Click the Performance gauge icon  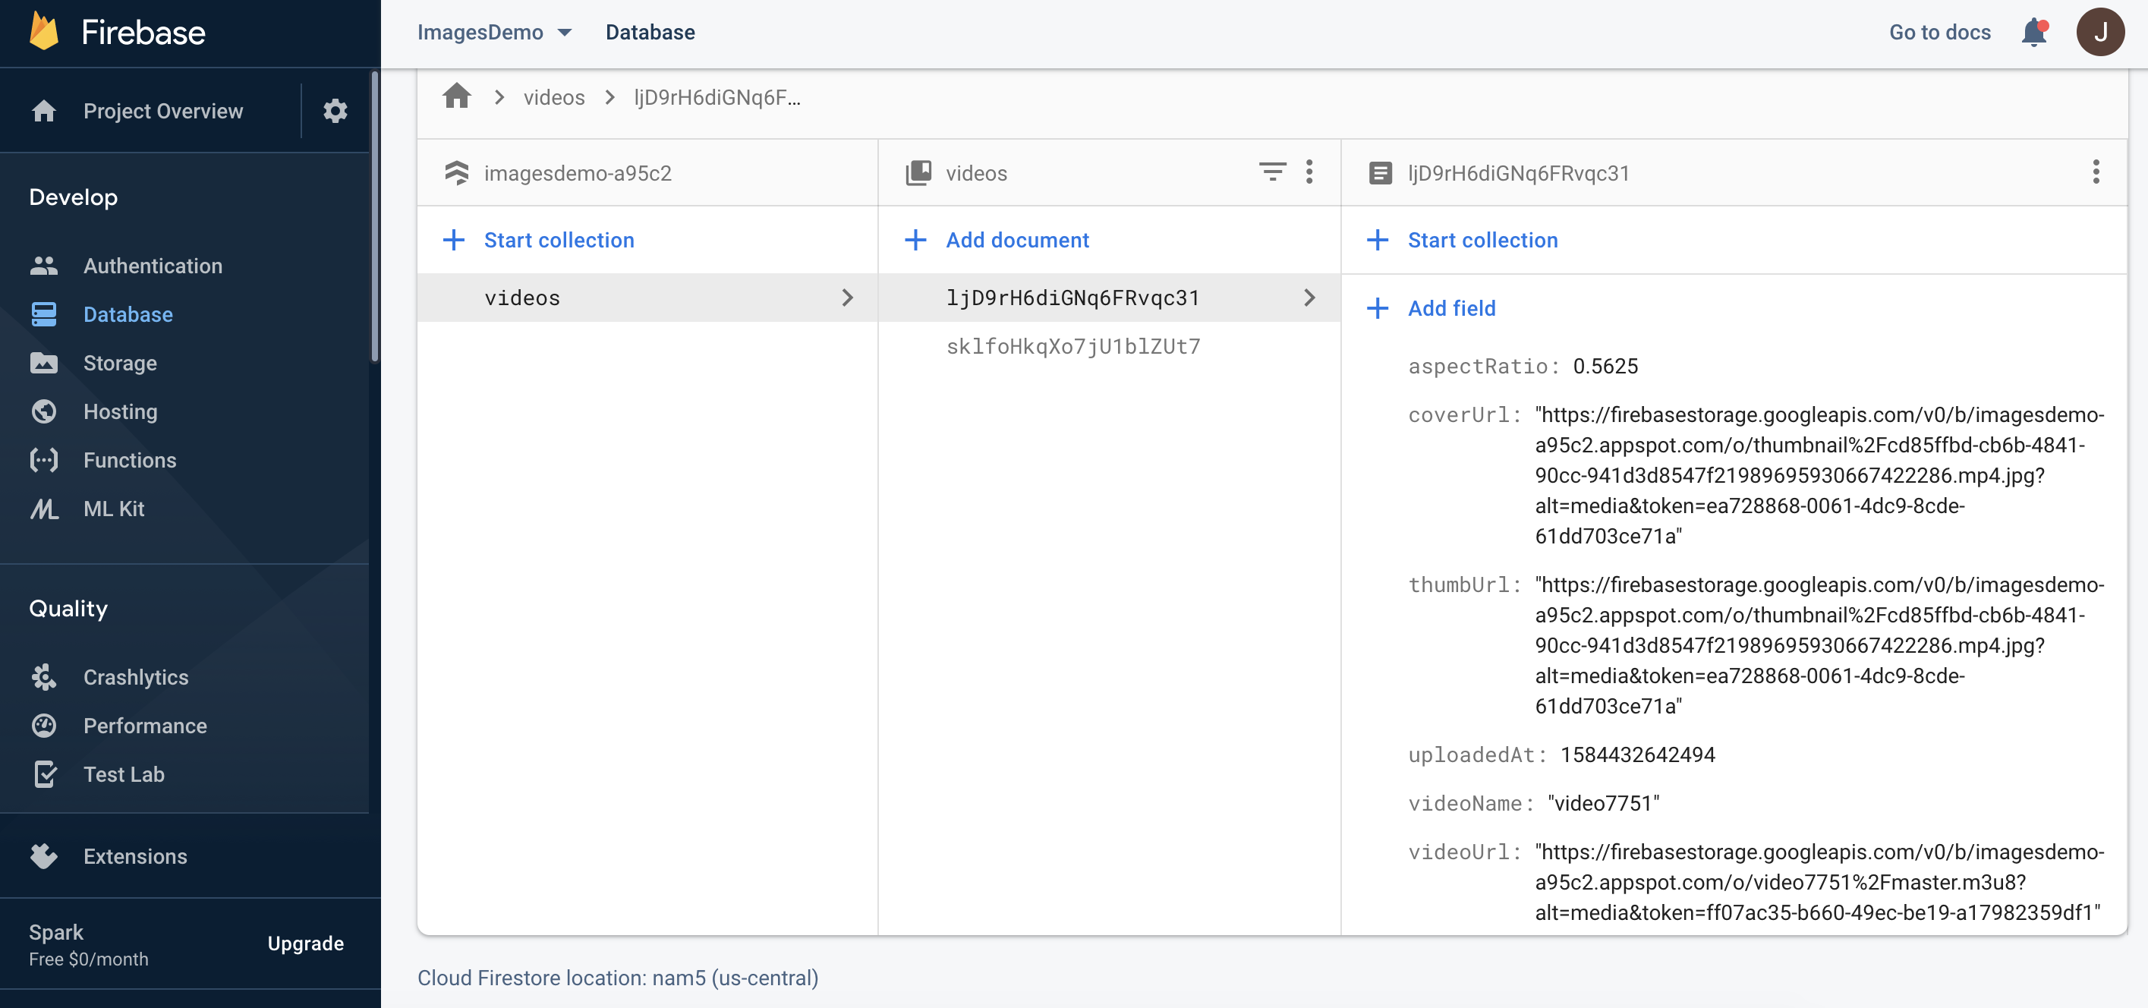point(44,726)
